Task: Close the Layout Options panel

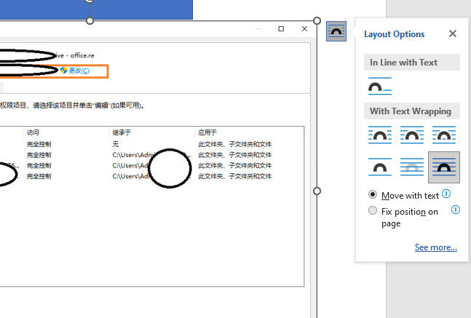Action: pos(453,33)
